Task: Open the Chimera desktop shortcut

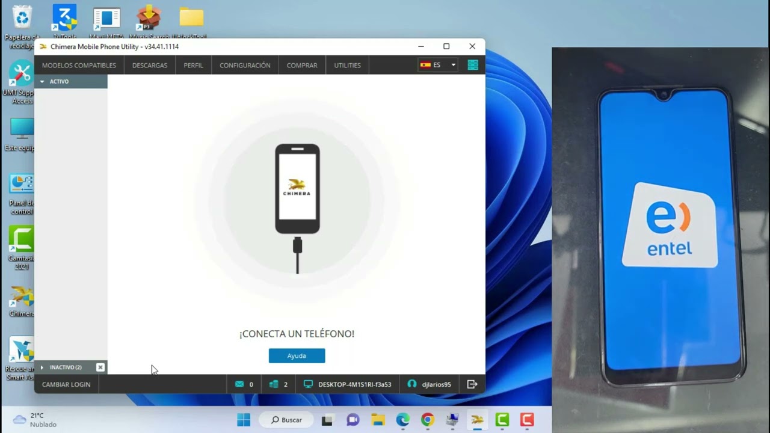Action: pos(22,302)
